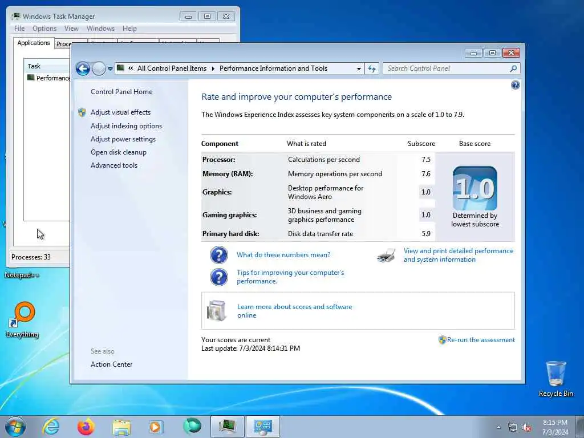Click network tray icon
This screenshot has height=438, width=584.
click(x=513, y=428)
